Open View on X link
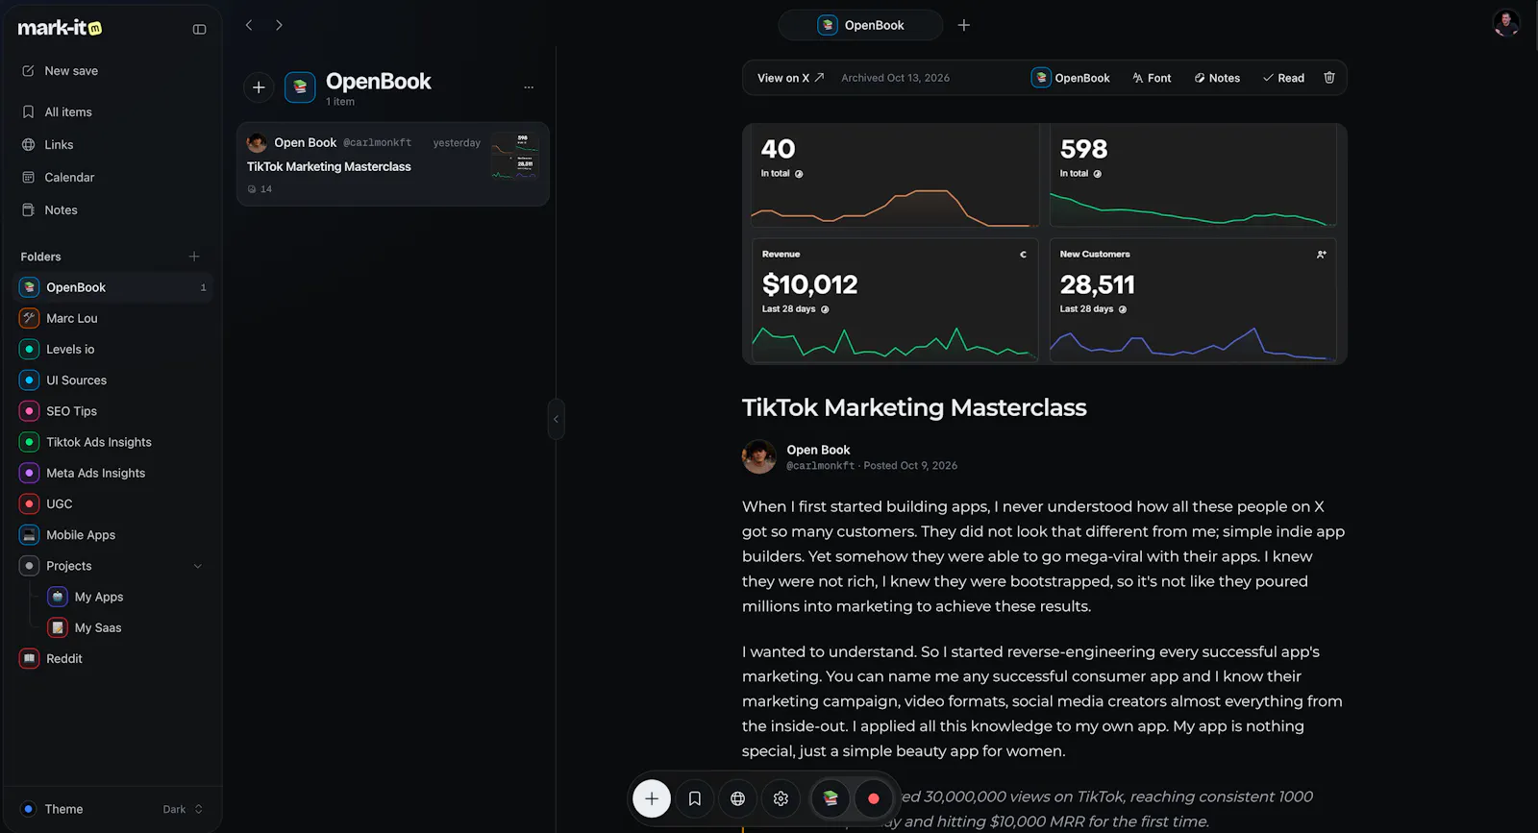Screen dimensions: 1538x833 pyautogui.click(x=790, y=78)
